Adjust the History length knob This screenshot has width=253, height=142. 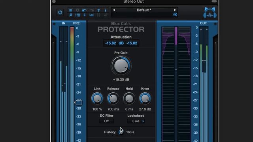click(x=121, y=132)
